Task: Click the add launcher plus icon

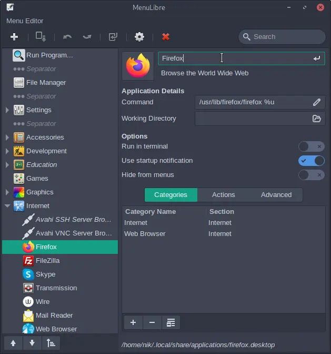Action: (14, 36)
